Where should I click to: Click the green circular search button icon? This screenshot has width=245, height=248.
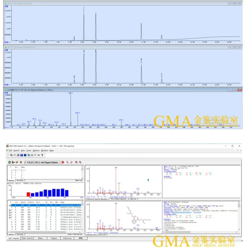pyautogui.click(x=9, y=162)
